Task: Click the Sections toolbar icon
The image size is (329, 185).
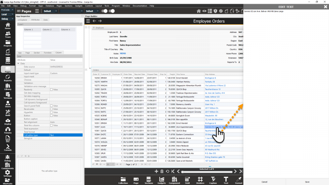Action: click(x=149, y=180)
